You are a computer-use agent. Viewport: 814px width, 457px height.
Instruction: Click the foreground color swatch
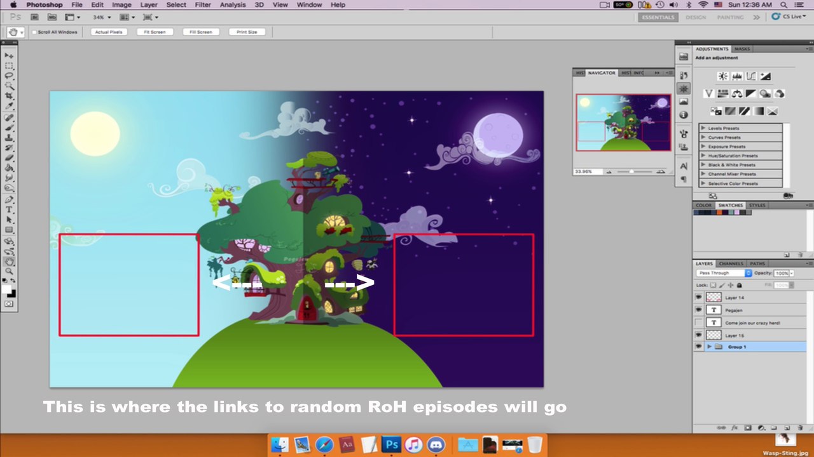pos(8,290)
